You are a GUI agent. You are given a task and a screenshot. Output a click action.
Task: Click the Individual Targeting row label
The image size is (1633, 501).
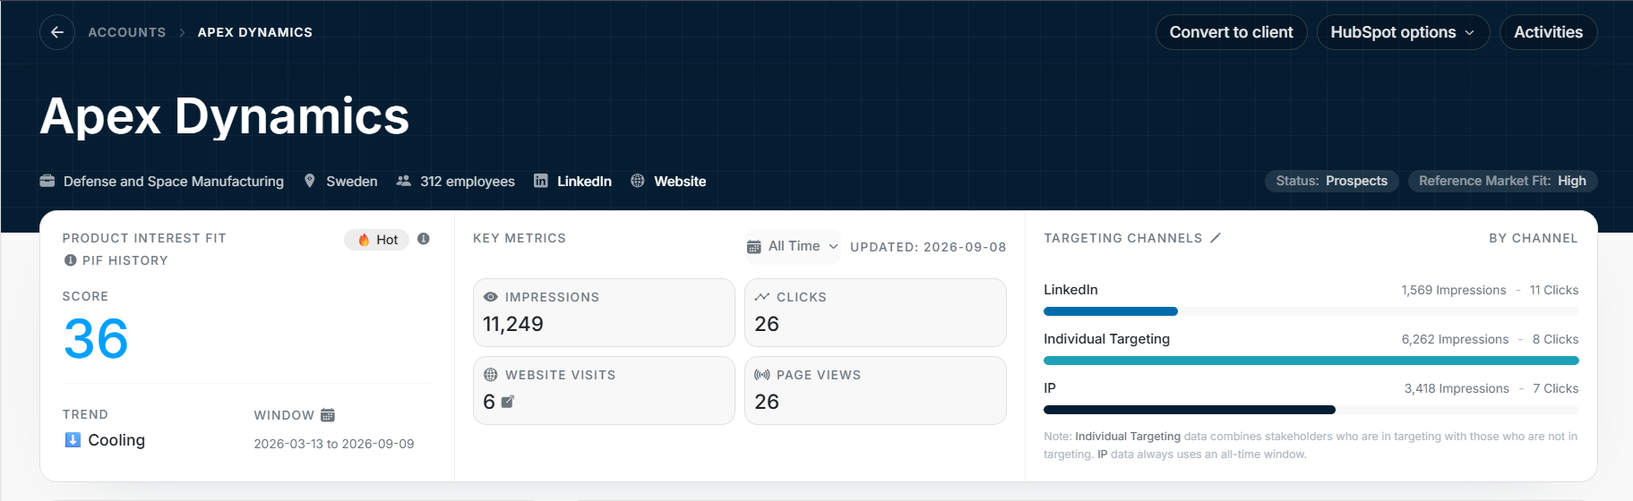(x=1106, y=339)
